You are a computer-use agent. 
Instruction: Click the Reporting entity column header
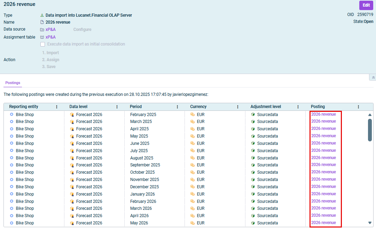[24, 107]
